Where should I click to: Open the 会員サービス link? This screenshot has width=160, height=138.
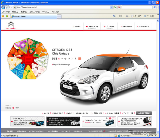click(x=97, y=113)
